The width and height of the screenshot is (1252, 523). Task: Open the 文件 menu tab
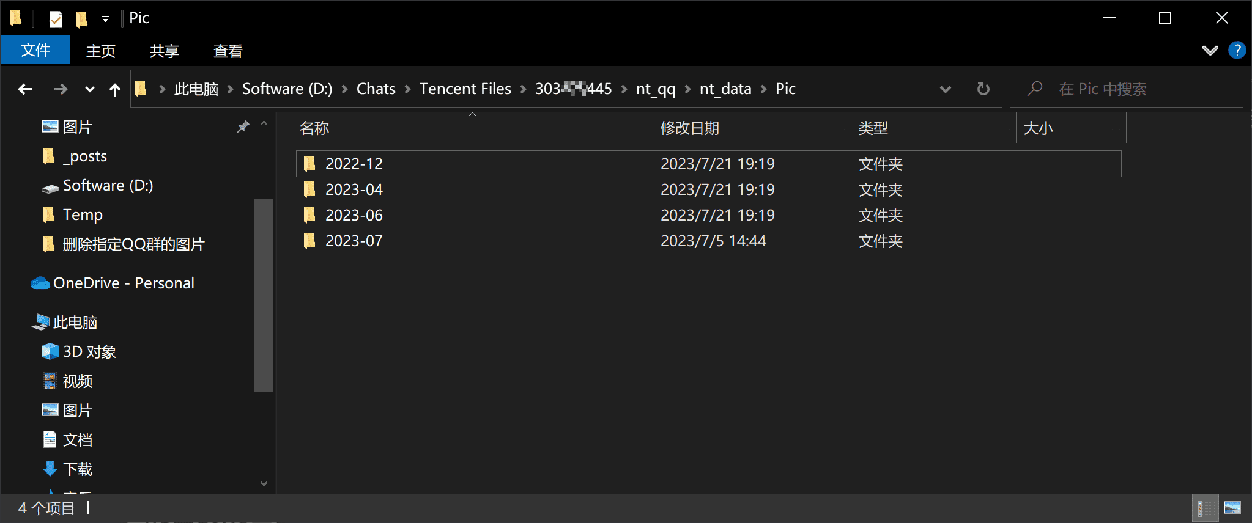click(x=35, y=50)
